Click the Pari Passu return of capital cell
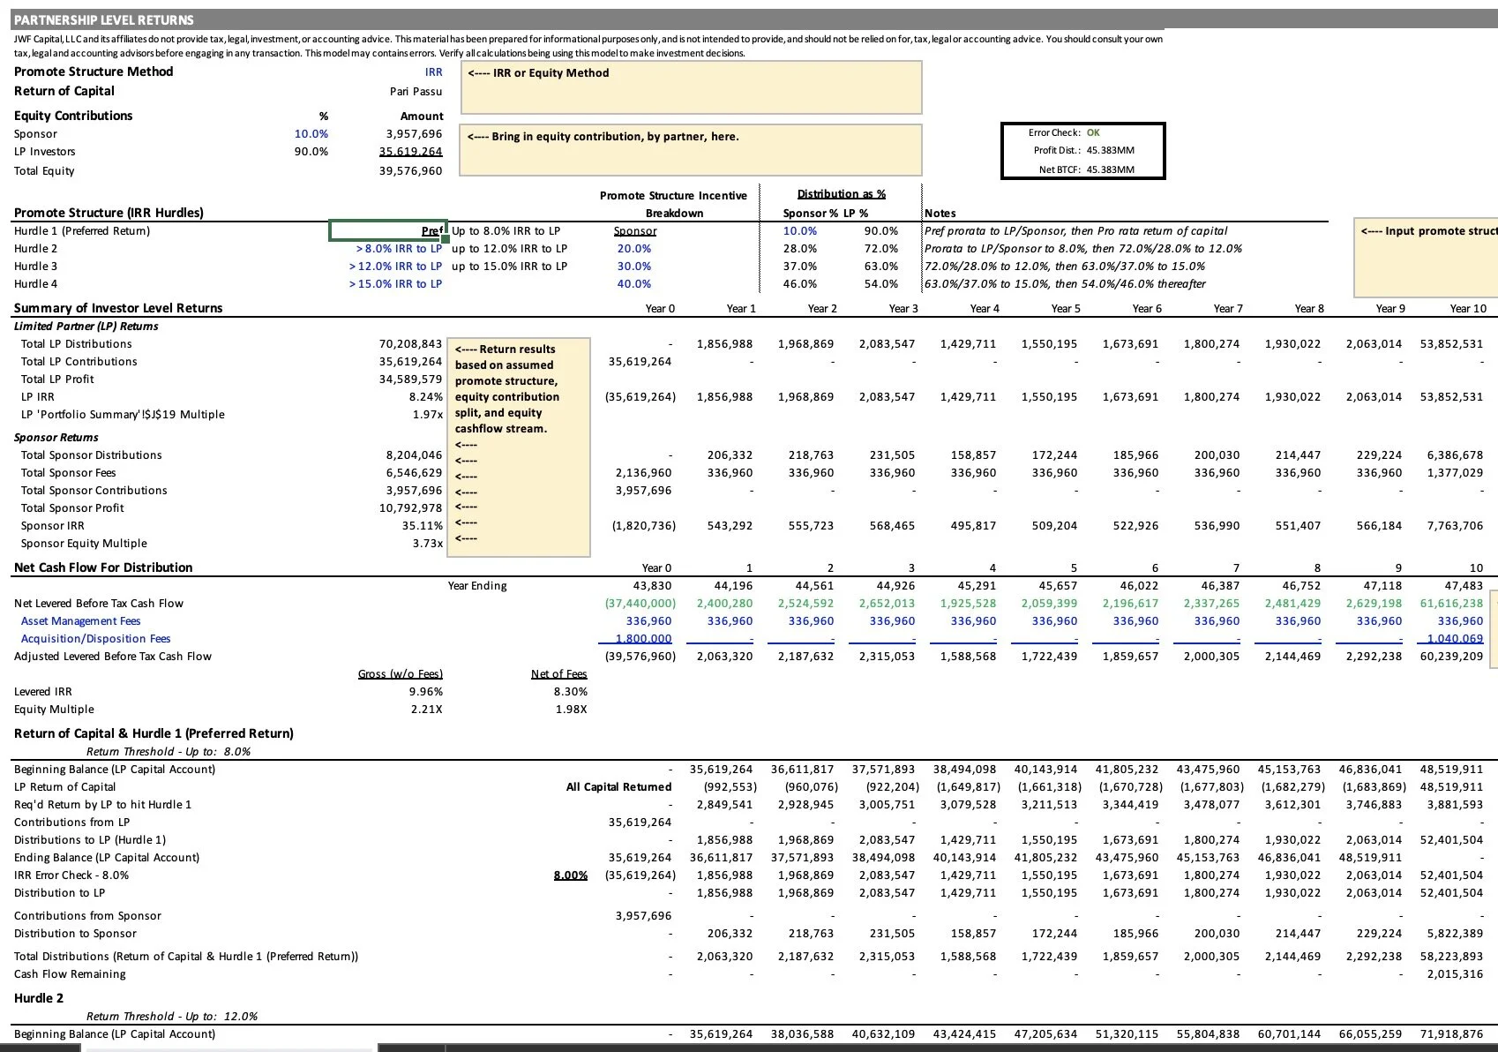Image resolution: width=1498 pixels, height=1052 pixels. (x=416, y=92)
